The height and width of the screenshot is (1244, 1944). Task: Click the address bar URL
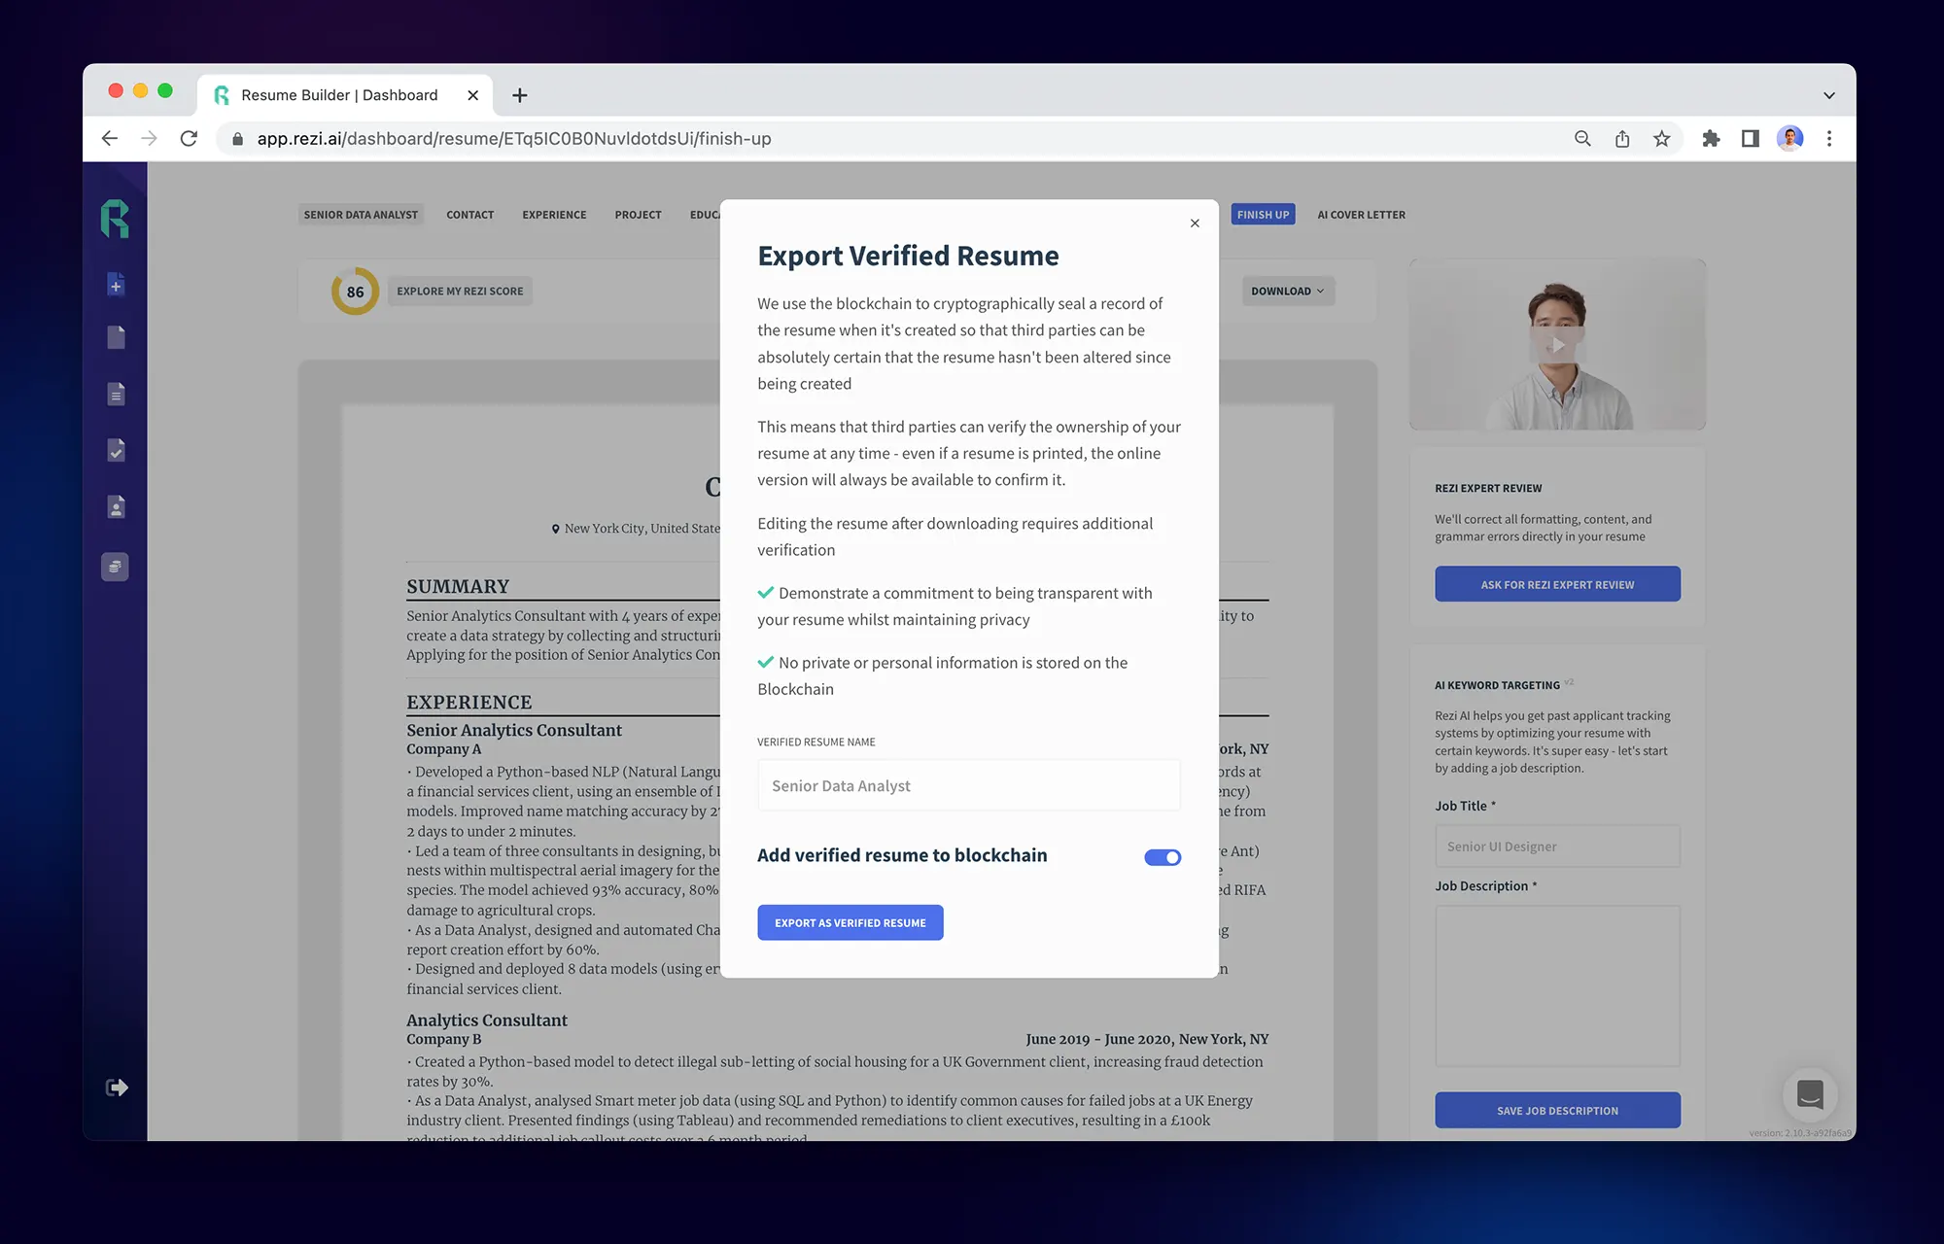pos(514,139)
